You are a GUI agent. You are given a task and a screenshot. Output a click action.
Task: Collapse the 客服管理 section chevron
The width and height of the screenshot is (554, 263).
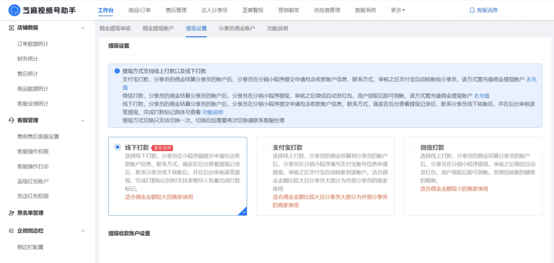83,120
